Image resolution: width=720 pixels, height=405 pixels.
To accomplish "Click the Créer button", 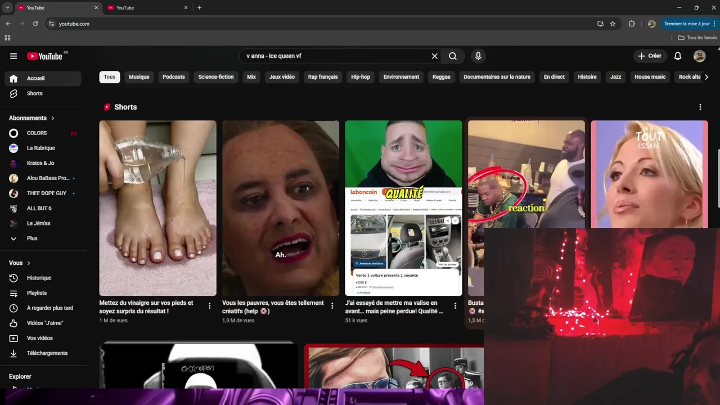I will (649, 56).
